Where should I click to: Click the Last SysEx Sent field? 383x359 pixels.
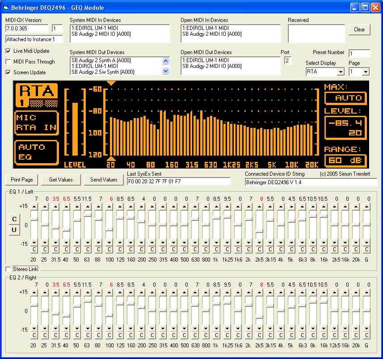[179, 182]
